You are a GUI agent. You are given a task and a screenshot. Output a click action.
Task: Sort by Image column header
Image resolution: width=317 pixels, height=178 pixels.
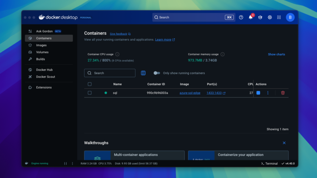[185, 84]
